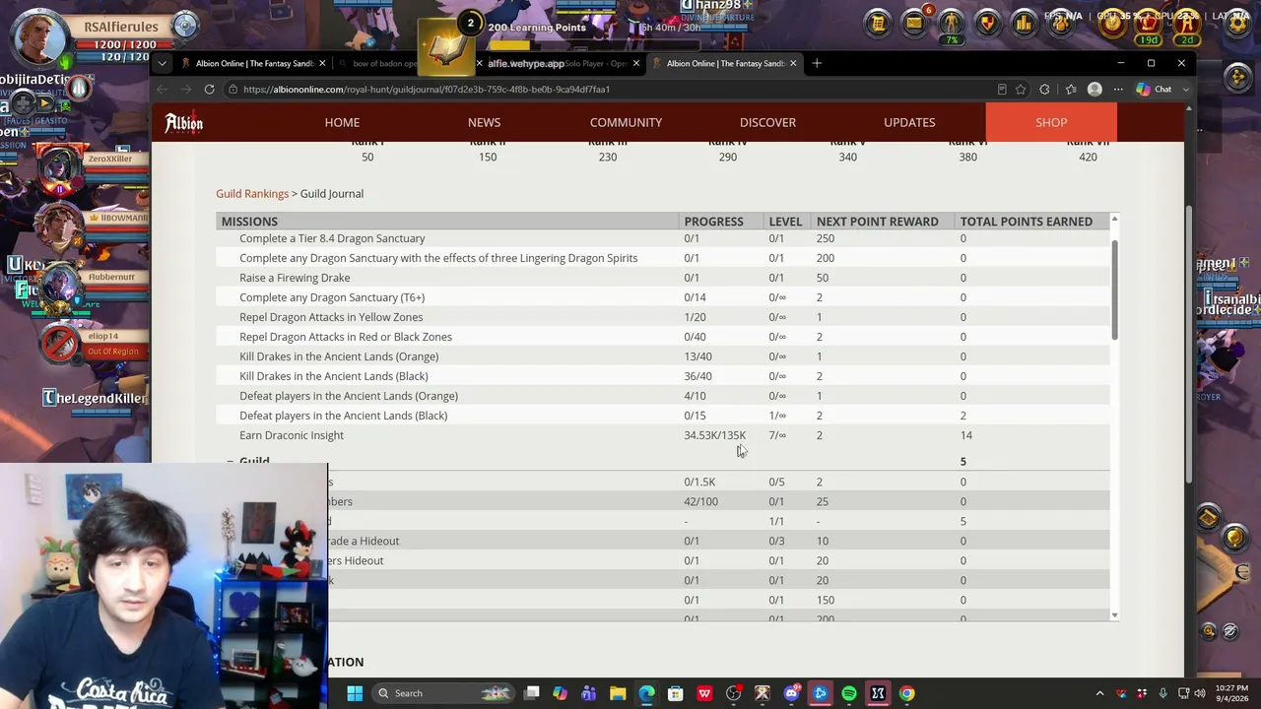
Task: Click the scroll icon in game top bar
Action: (878, 23)
